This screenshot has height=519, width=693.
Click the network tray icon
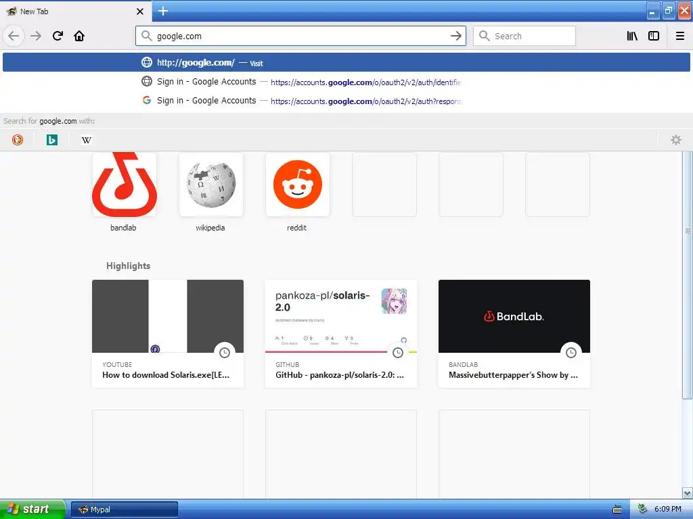click(x=643, y=510)
